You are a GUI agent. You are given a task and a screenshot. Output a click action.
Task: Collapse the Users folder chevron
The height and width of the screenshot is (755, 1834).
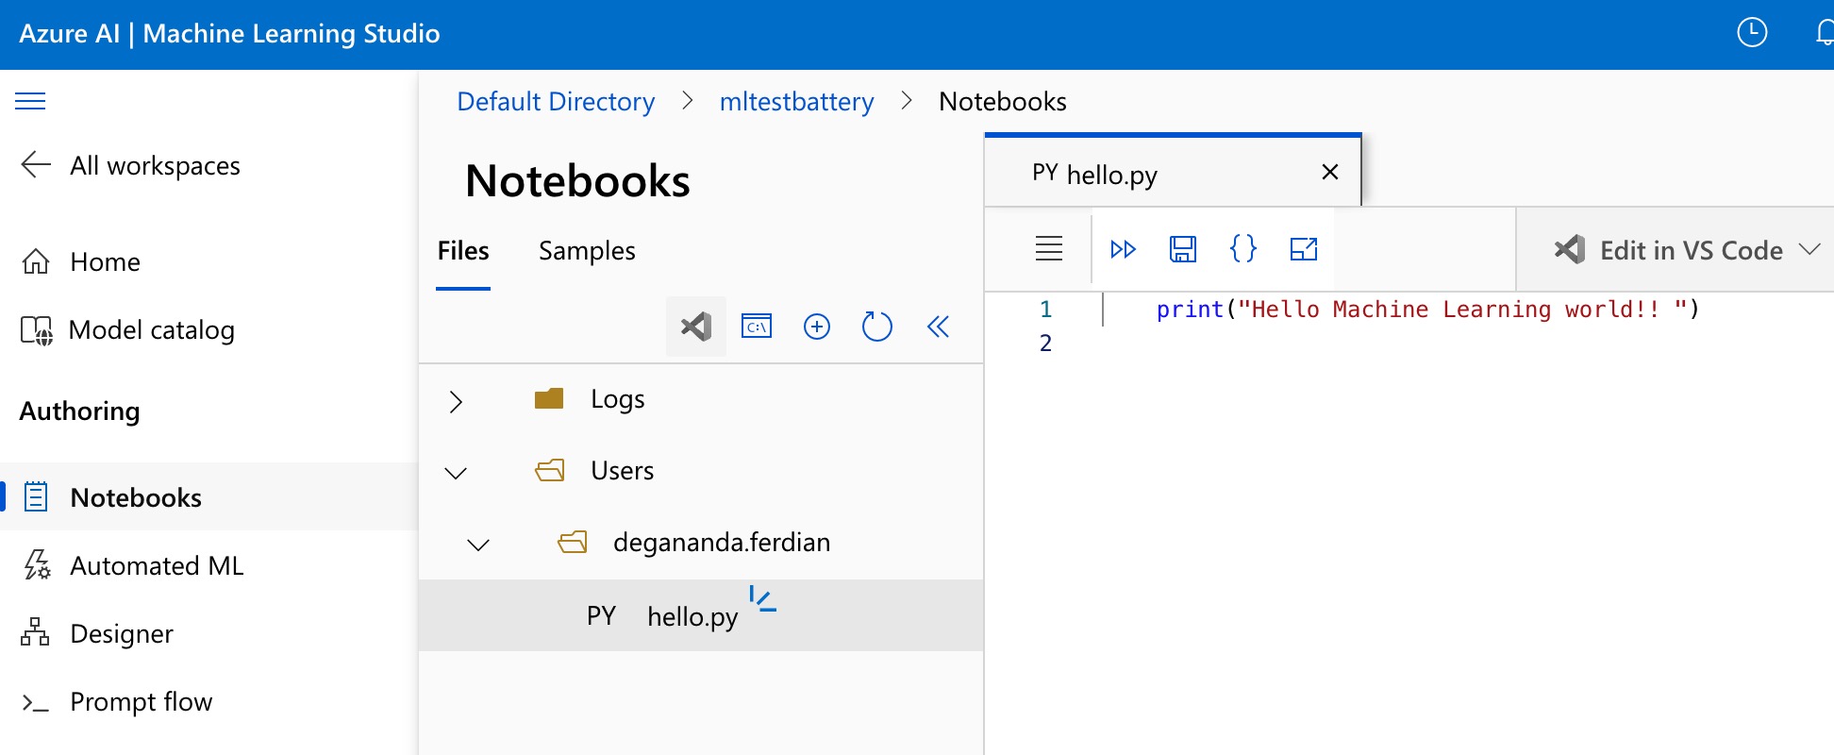tap(456, 473)
